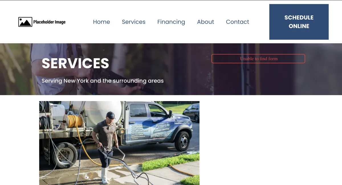Visit the Contact page link
This screenshot has height=185, width=342.
(237, 22)
